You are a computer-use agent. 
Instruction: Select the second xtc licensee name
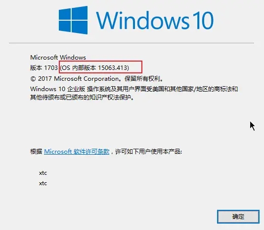(x=43, y=183)
